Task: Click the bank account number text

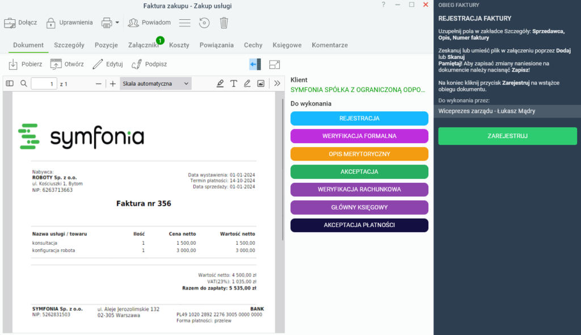Action: click(220, 315)
